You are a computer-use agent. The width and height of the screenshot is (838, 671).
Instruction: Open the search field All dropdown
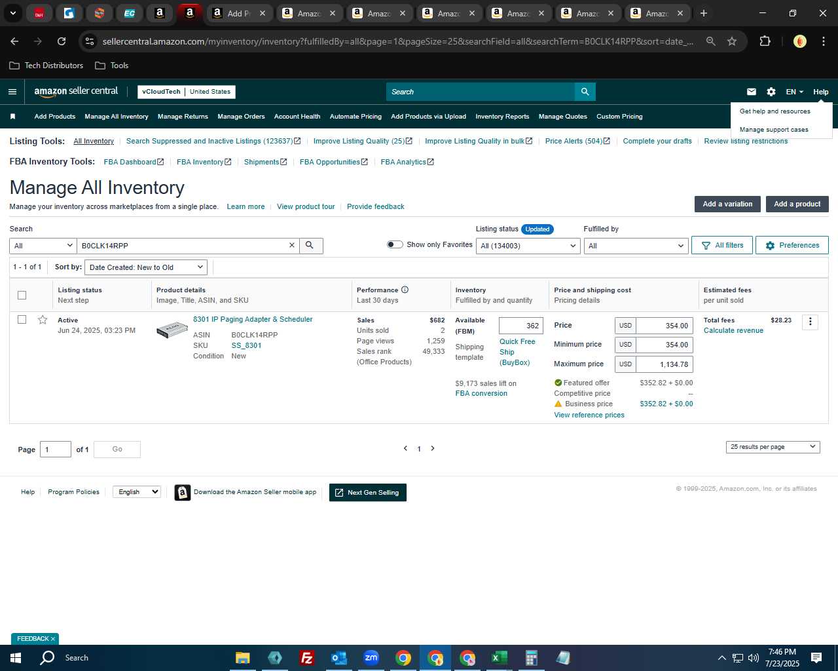click(x=43, y=246)
